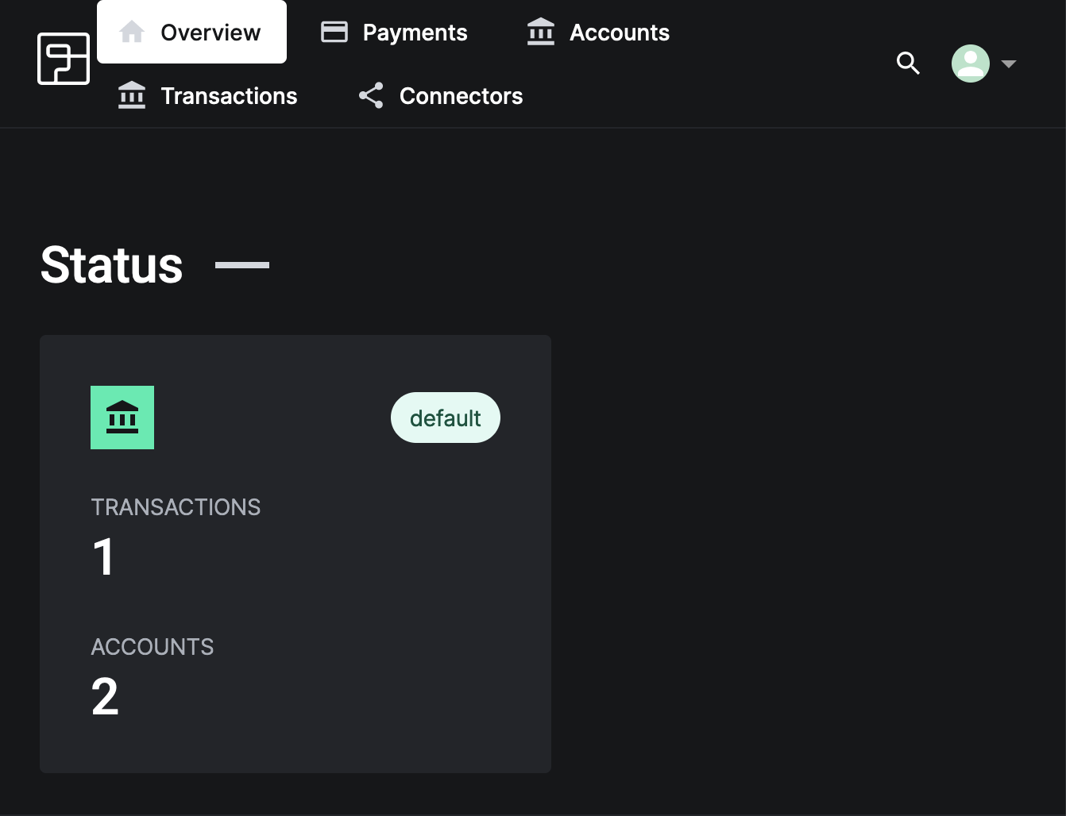
Task: Navigate to the Transactions page
Action: 229,95
